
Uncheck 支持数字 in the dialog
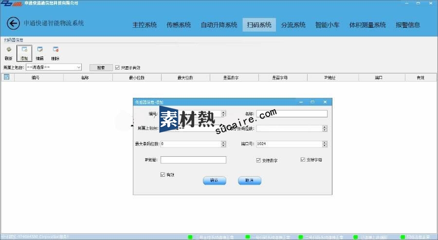[x=258, y=160]
